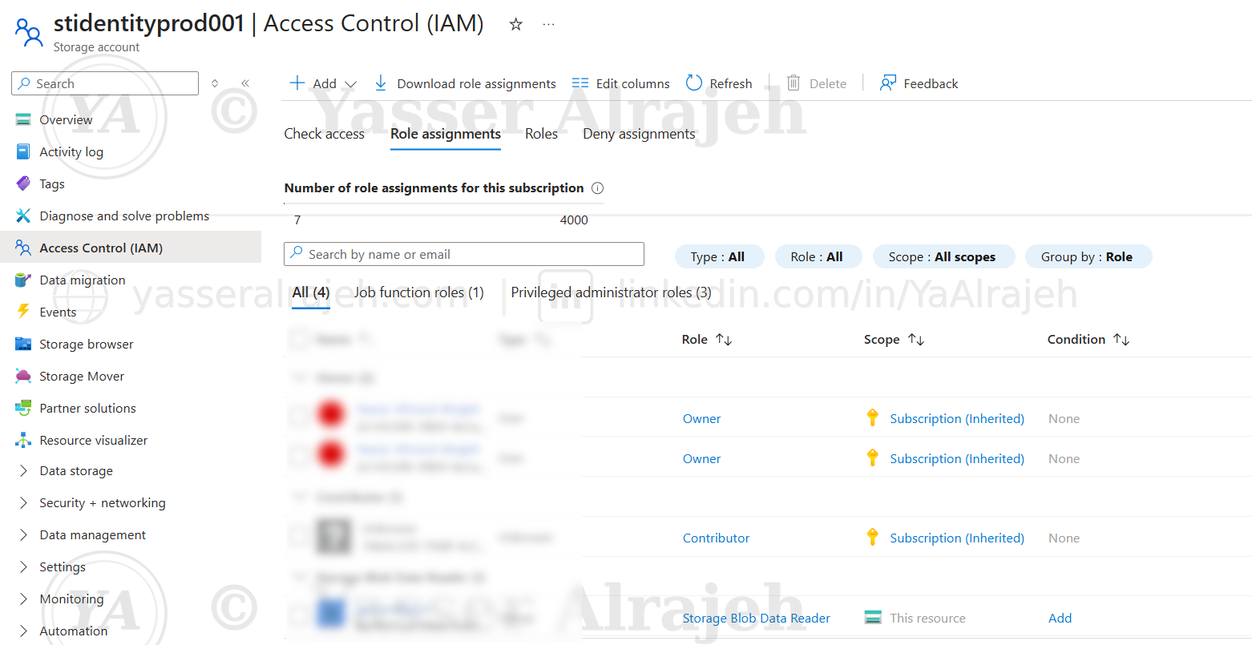Switch to the Check access tab
The height and width of the screenshot is (645, 1252).
324,134
